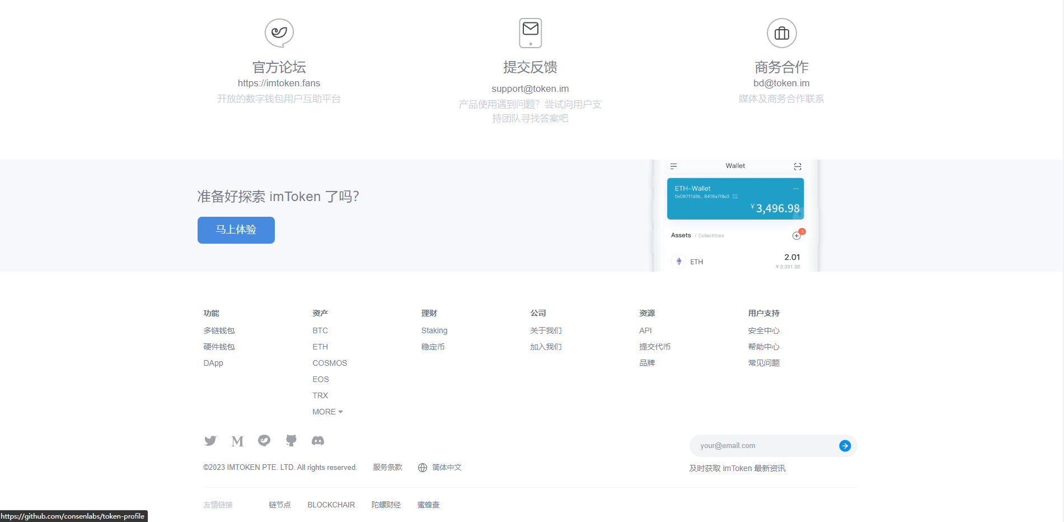Open the Twitter social icon
Viewport: 1064px width, 522px height.
click(x=210, y=441)
